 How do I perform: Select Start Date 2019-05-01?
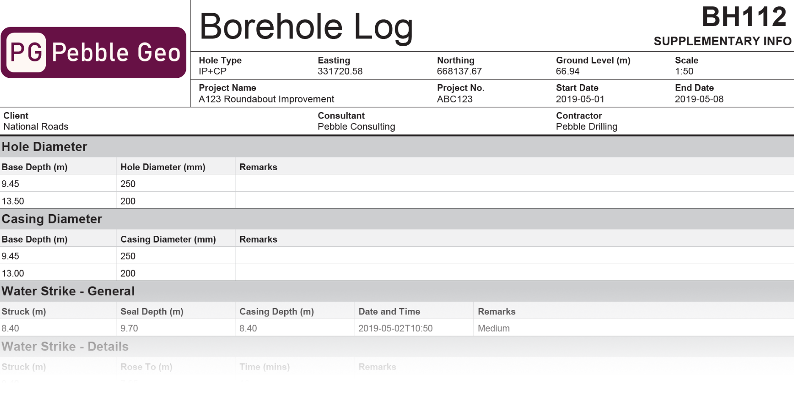click(x=580, y=99)
